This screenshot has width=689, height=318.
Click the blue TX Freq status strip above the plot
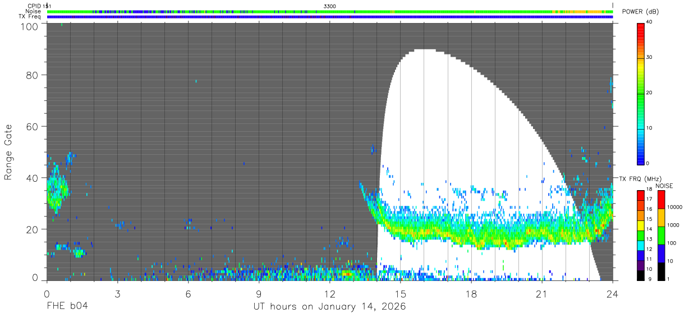click(x=329, y=17)
